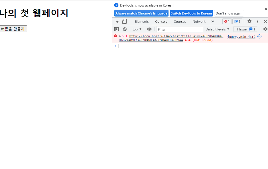
Task: Select the Console tab
Action: (x=161, y=22)
